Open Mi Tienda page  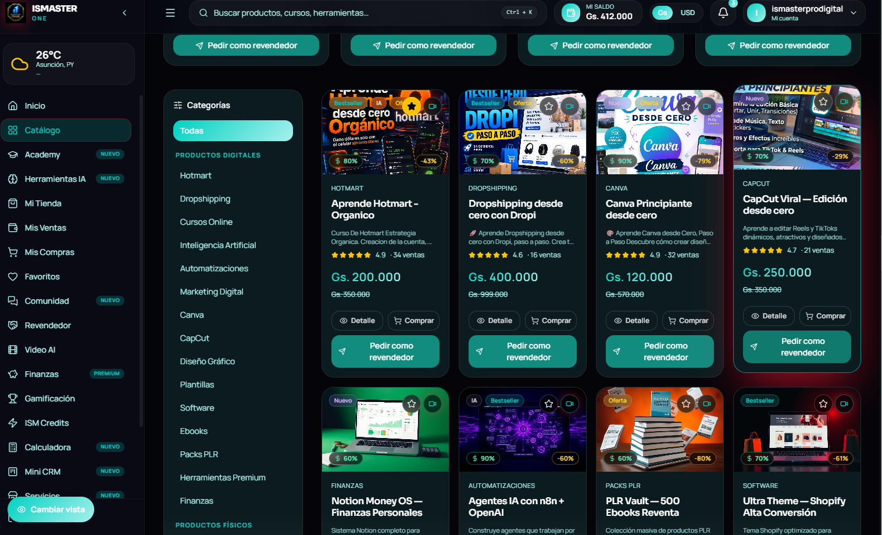[66, 203]
